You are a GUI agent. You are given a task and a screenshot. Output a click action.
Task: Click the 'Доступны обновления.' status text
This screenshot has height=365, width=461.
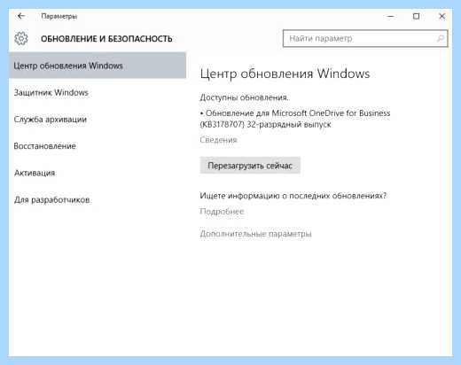tap(244, 97)
